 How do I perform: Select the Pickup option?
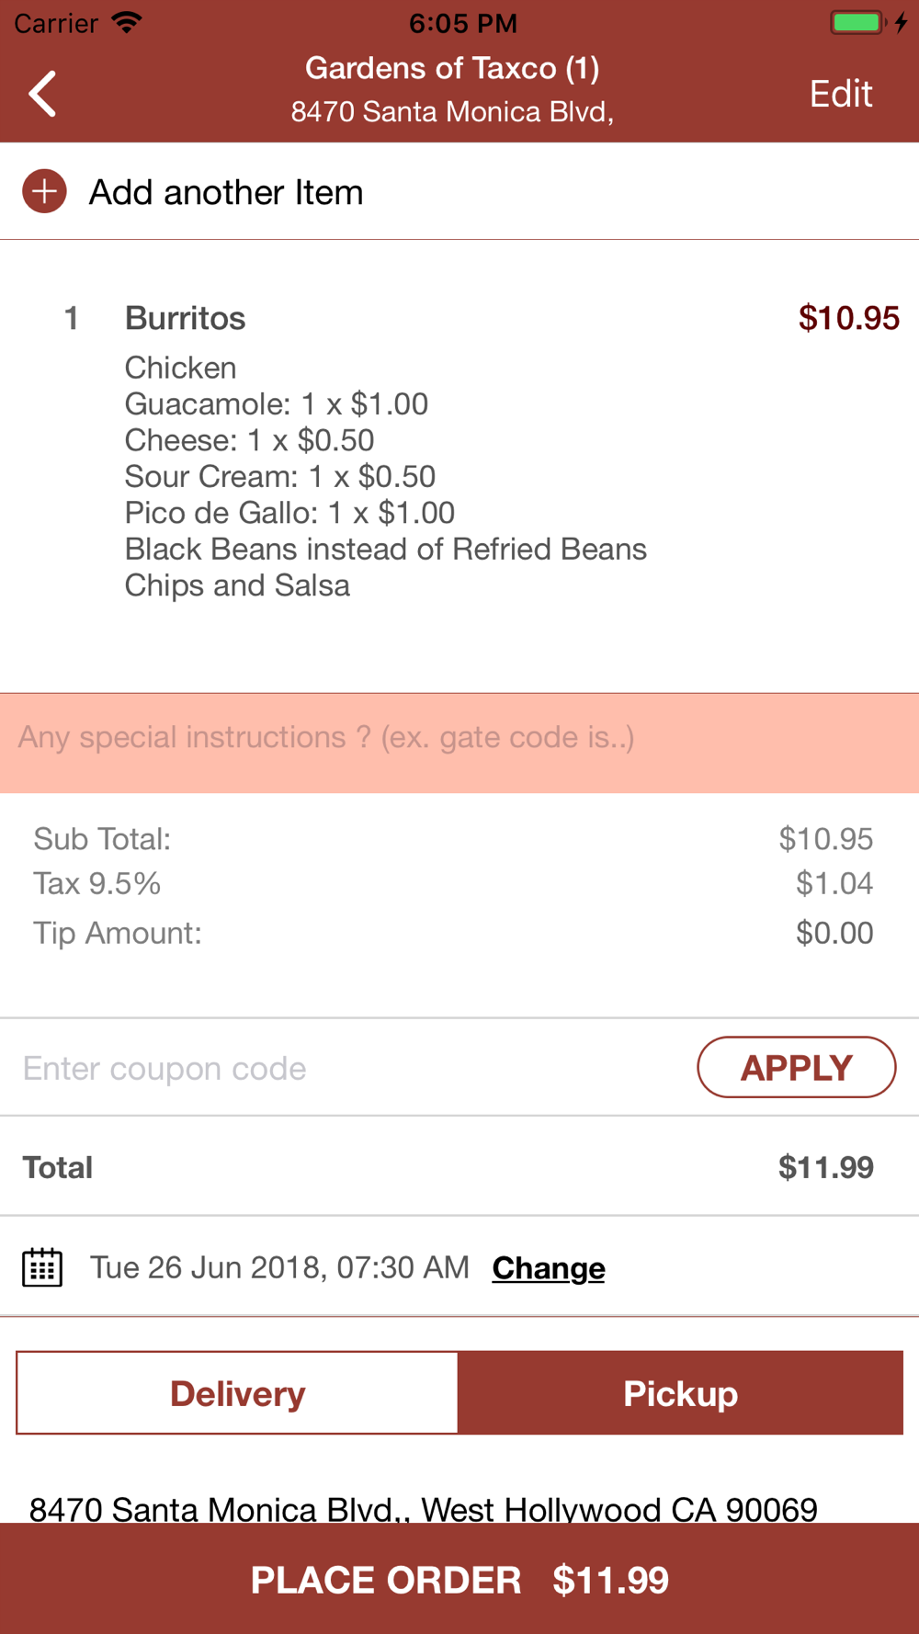[680, 1393]
